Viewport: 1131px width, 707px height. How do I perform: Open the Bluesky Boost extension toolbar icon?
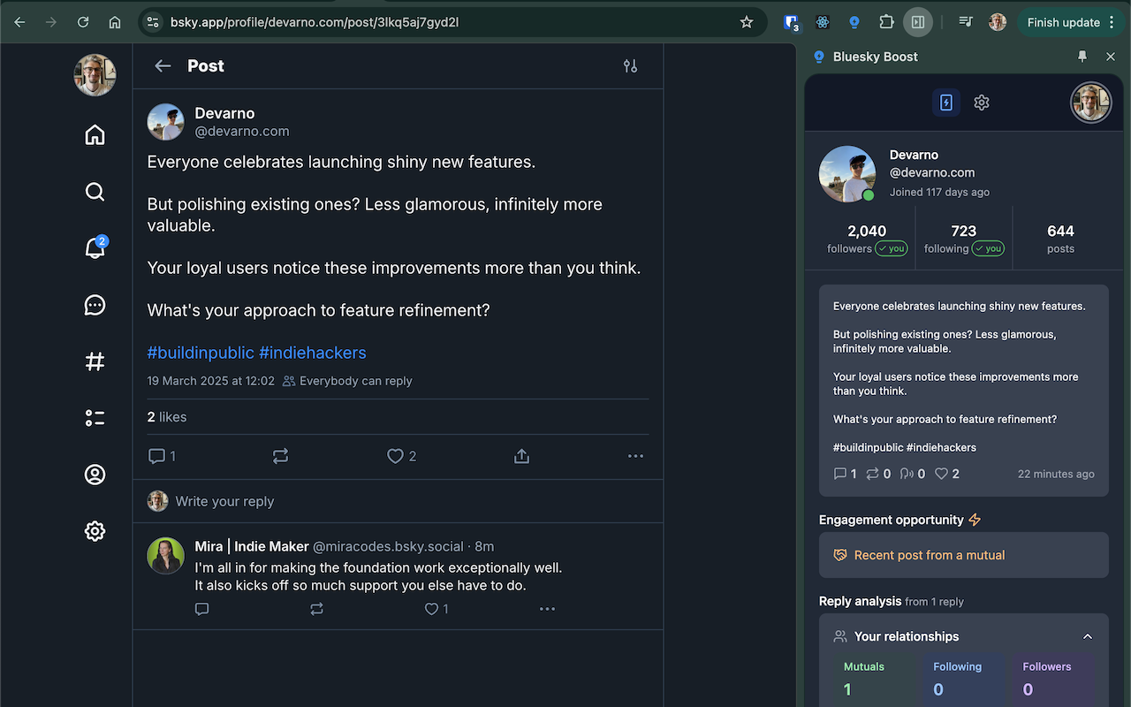[x=854, y=22]
